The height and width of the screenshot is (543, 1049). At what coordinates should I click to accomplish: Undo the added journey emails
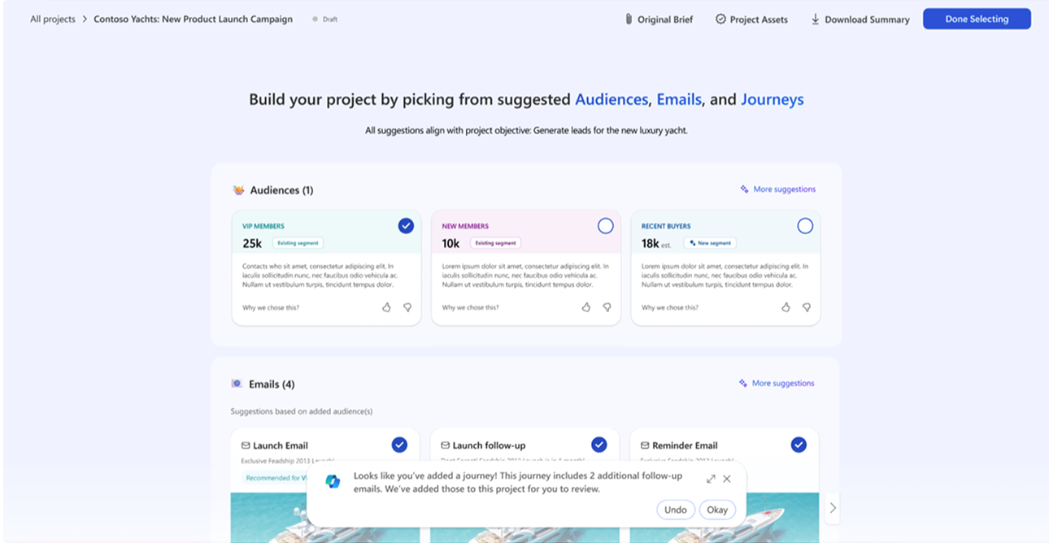click(x=675, y=510)
